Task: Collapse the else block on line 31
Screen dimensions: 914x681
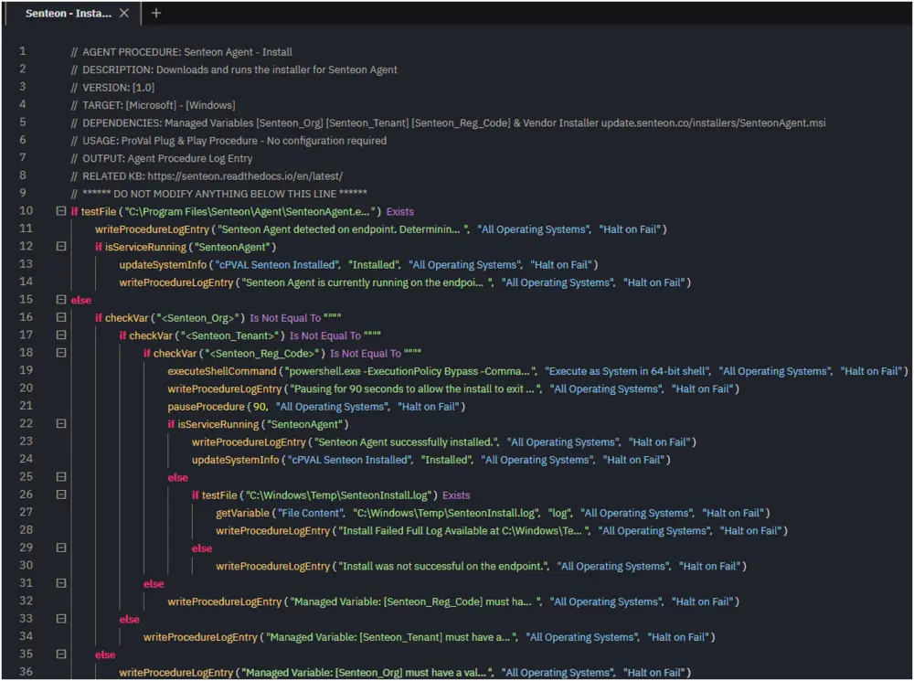Action: 60,583
